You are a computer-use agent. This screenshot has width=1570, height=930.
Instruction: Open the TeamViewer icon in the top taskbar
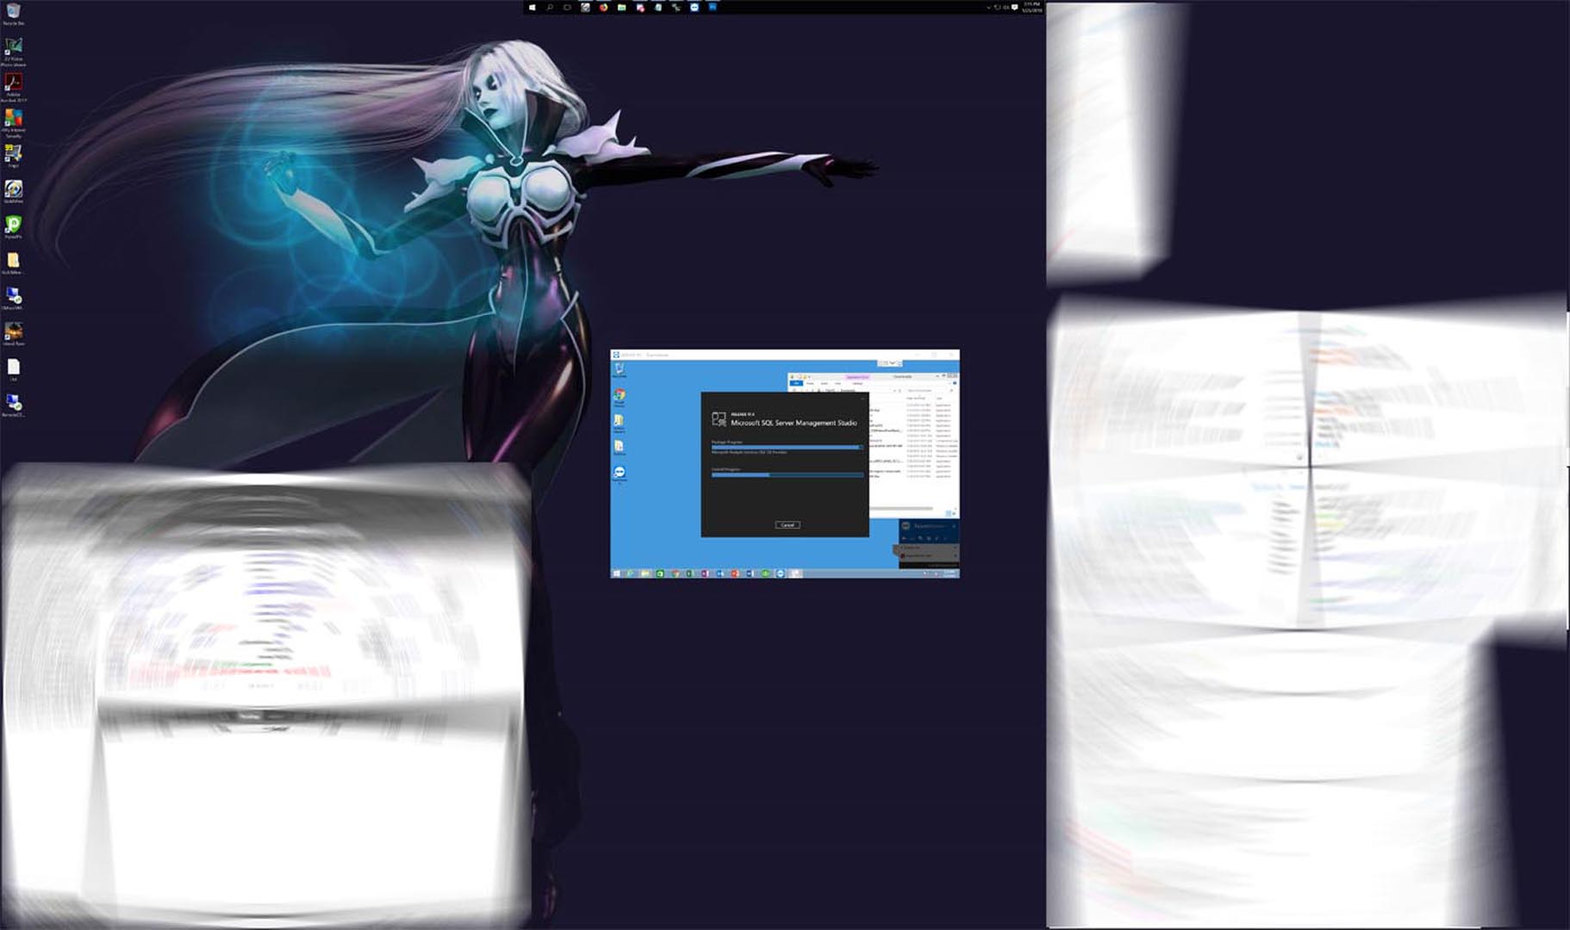695,7
